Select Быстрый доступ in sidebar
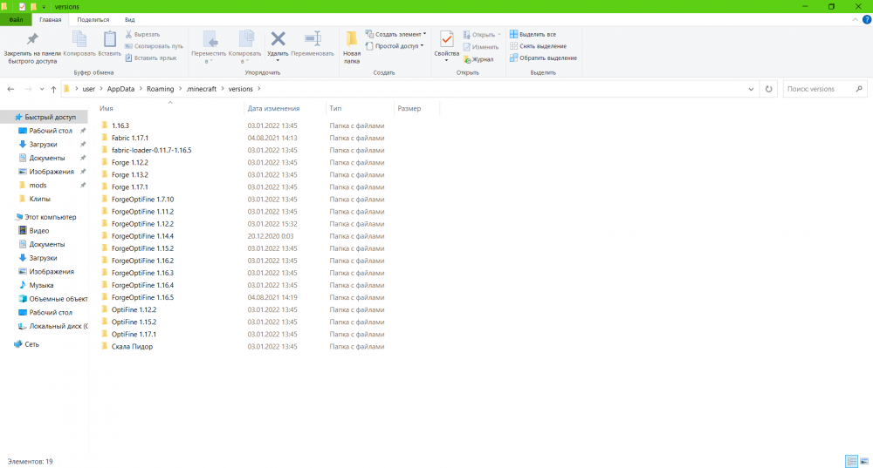The height and width of the screenshot is (468, 873). coord(44,118)
